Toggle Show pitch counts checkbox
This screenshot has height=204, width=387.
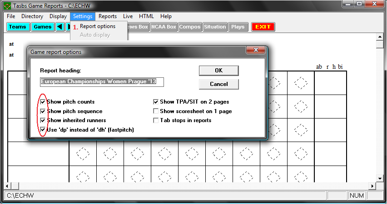click(43, 102)
